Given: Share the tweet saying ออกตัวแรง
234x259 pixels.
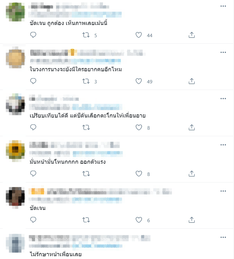Looking at the screenshot, I should (x=192, y=174).
